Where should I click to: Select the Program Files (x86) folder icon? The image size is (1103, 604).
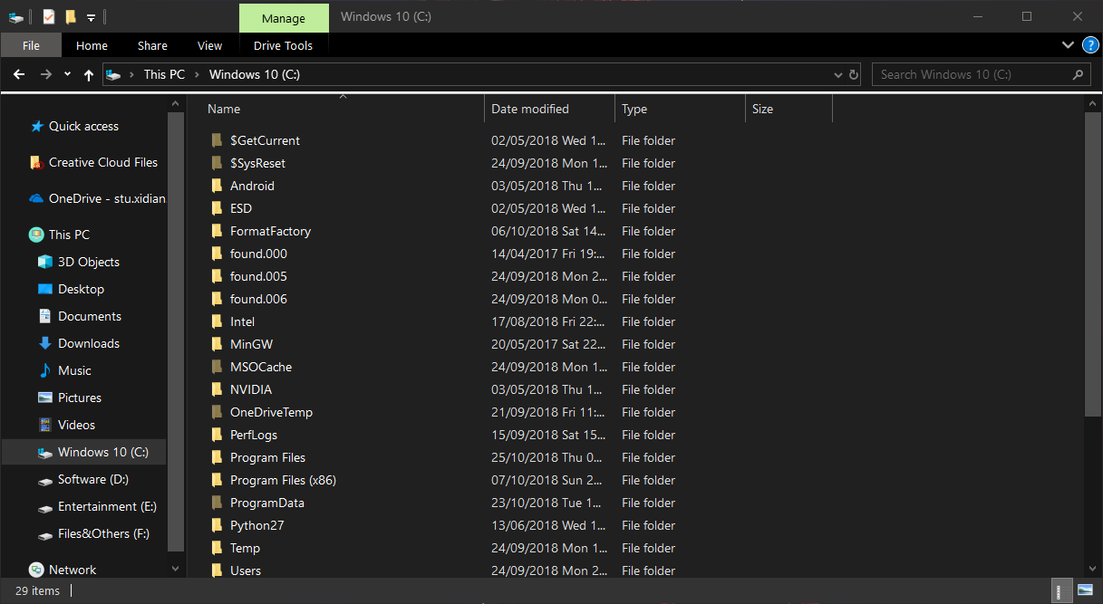click(217, 480)
